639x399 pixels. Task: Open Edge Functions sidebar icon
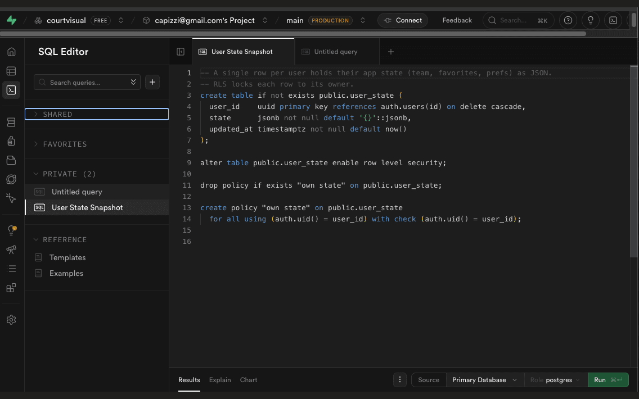tap(11, 179)
